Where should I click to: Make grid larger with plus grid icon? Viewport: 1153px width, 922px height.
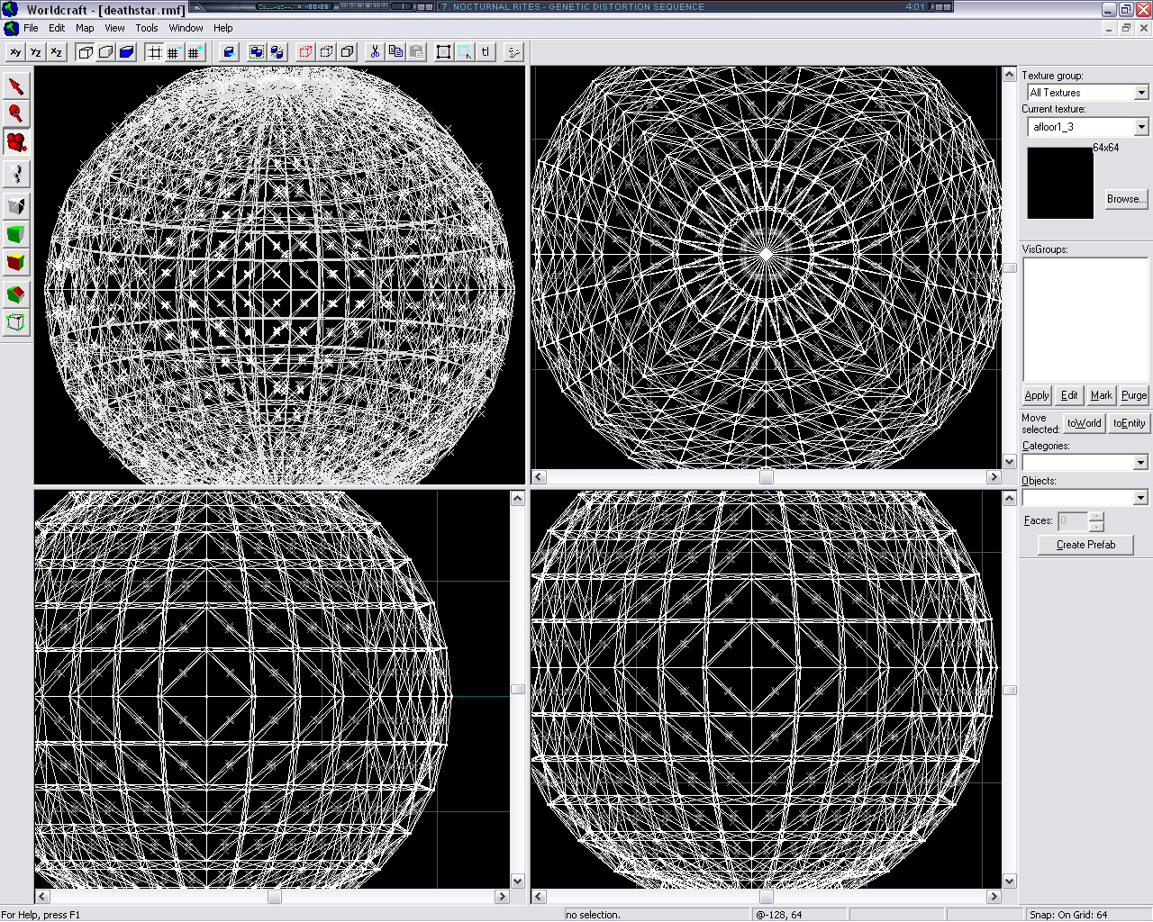[195, 52]
